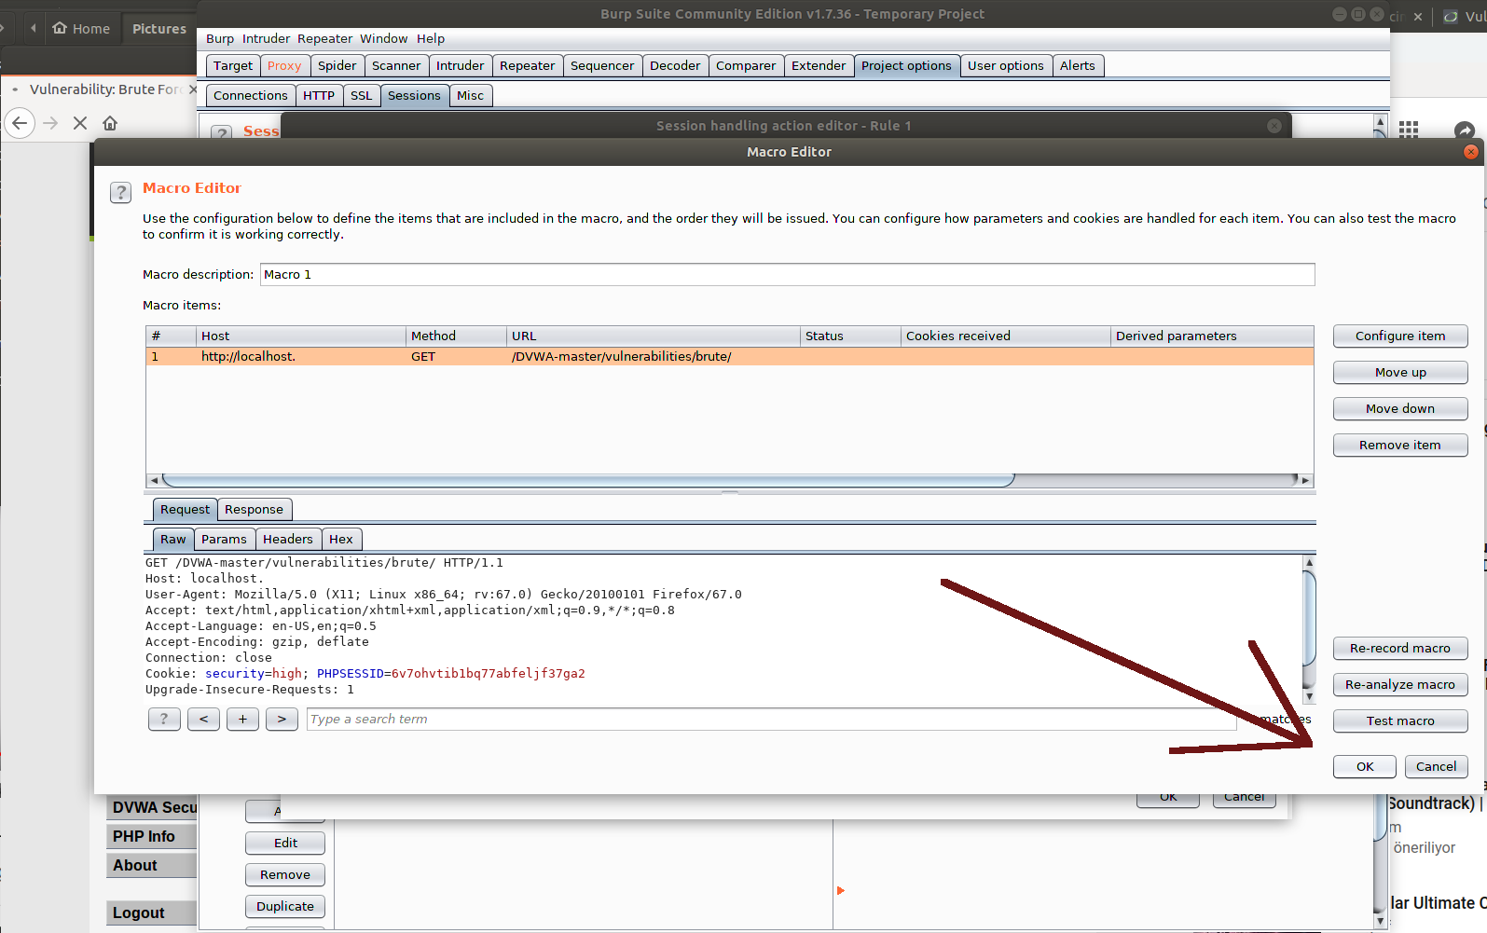Open Misc sub-tab

470,95
